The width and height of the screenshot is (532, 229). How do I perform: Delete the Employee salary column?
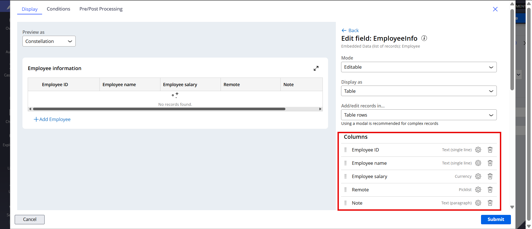490,176
